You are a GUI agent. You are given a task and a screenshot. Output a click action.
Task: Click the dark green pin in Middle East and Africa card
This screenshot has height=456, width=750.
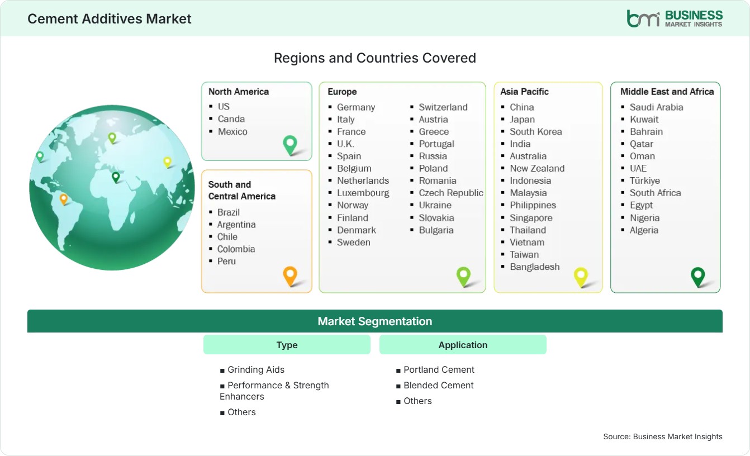click(x=697, y=277)
